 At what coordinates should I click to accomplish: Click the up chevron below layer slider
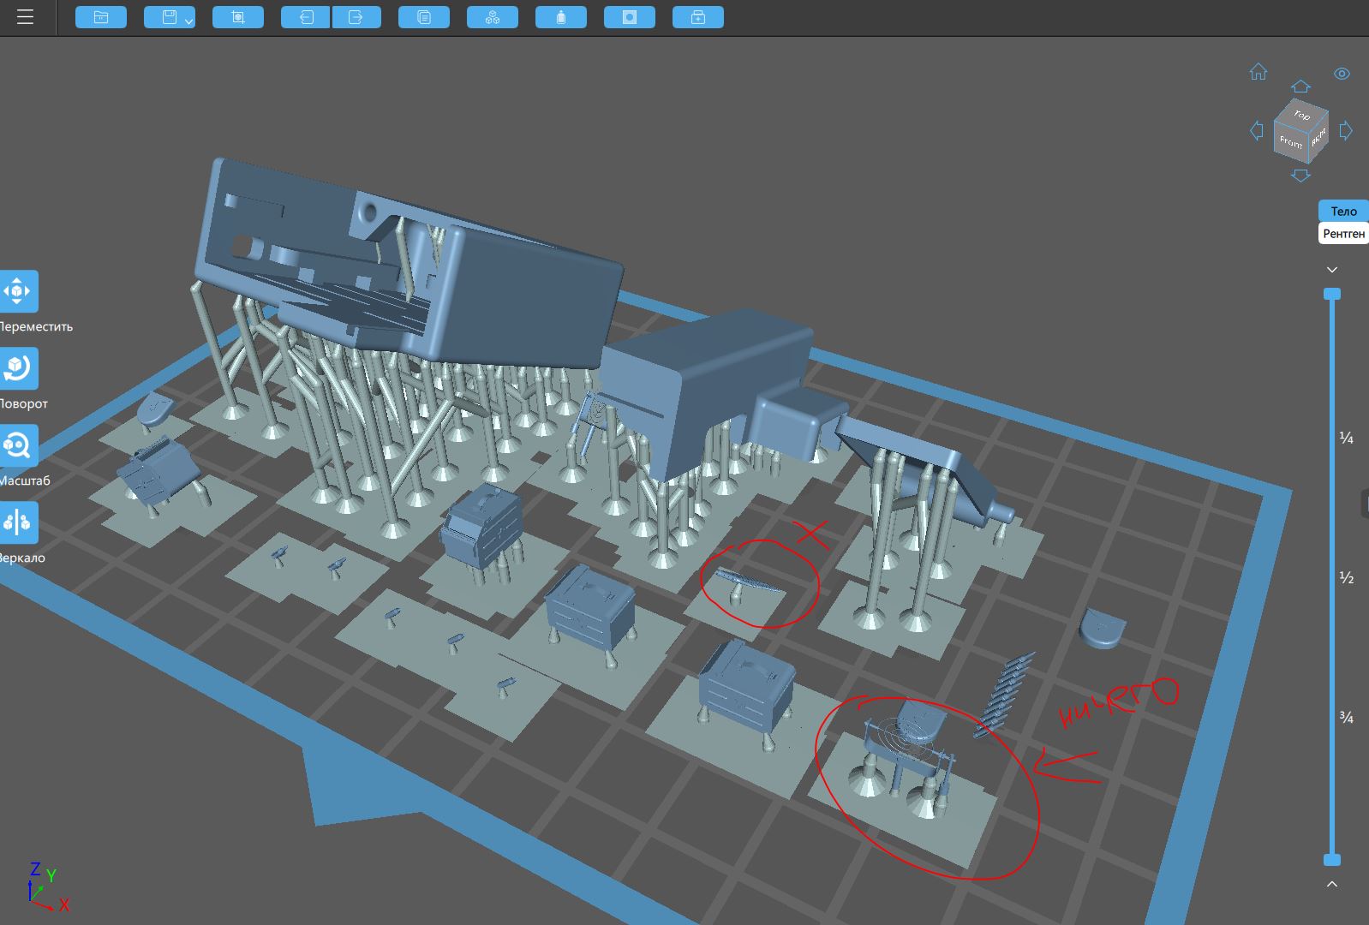pyautogui.click(x=1332, y=884)
